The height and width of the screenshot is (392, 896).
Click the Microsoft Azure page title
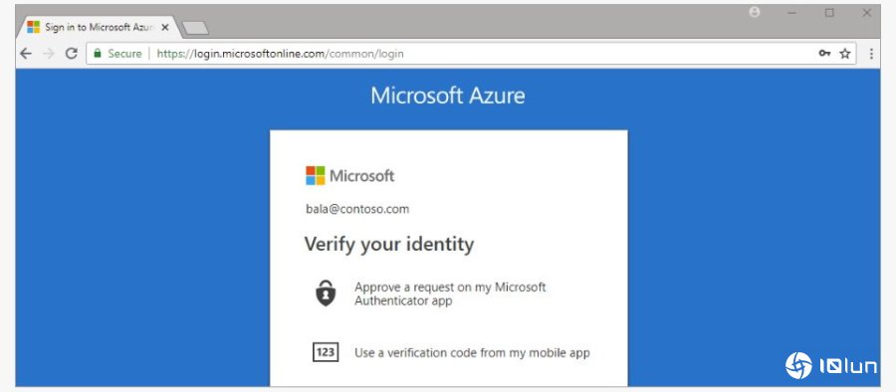point(448,96)
